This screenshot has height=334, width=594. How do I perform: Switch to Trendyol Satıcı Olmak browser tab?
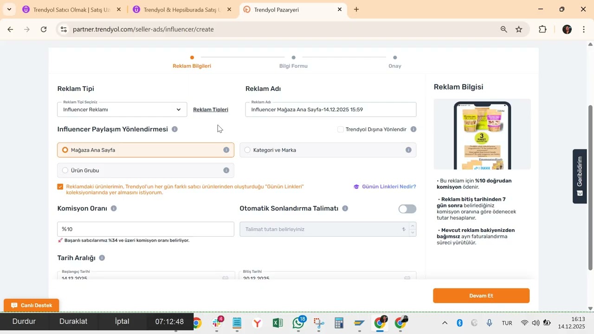point(71,9)
